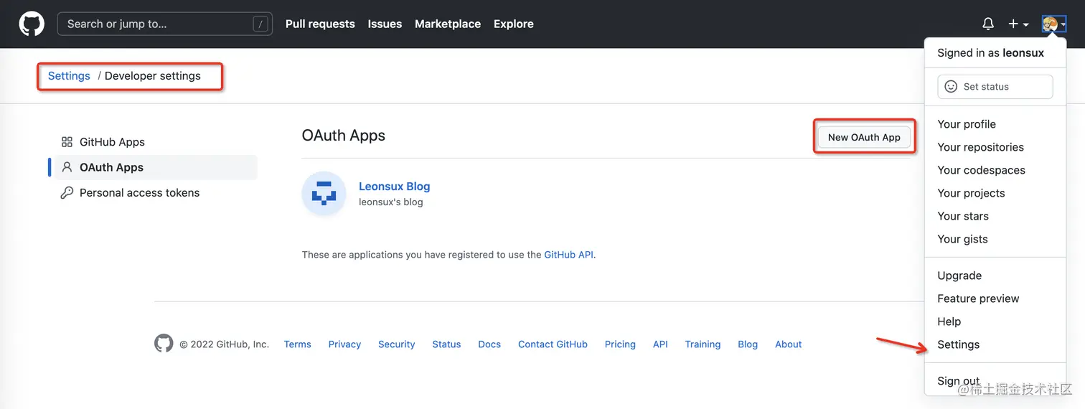Open Your profile from the user menu
Screen dimensions: 1085x409
967,124
